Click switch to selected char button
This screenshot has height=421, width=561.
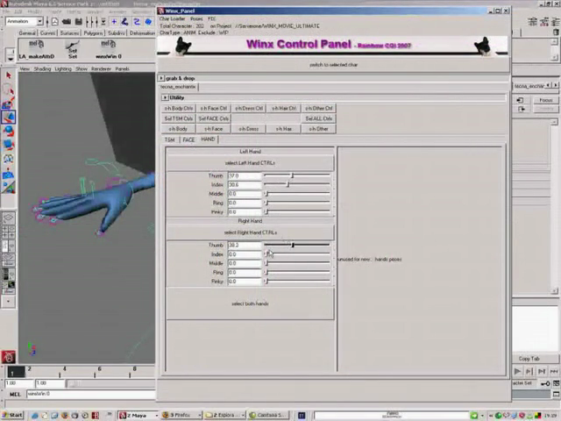(333, 65)
